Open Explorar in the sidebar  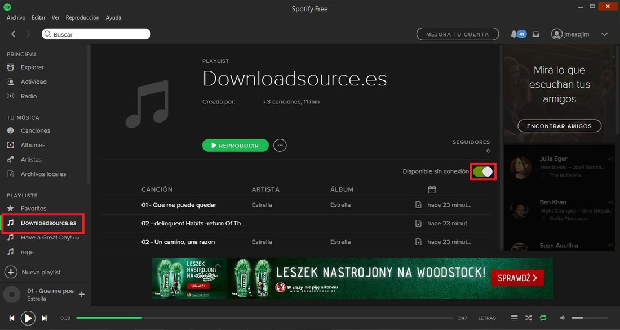coord(33,67)
